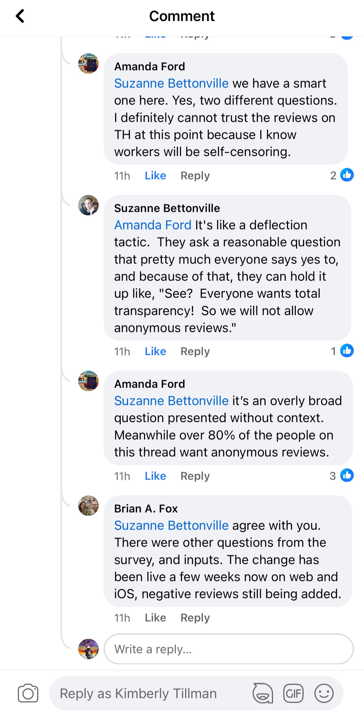Unlike Amanda Ford's comment about self-censoring
The width and height of the screenshot is (364, 715).
coord(155,175)
